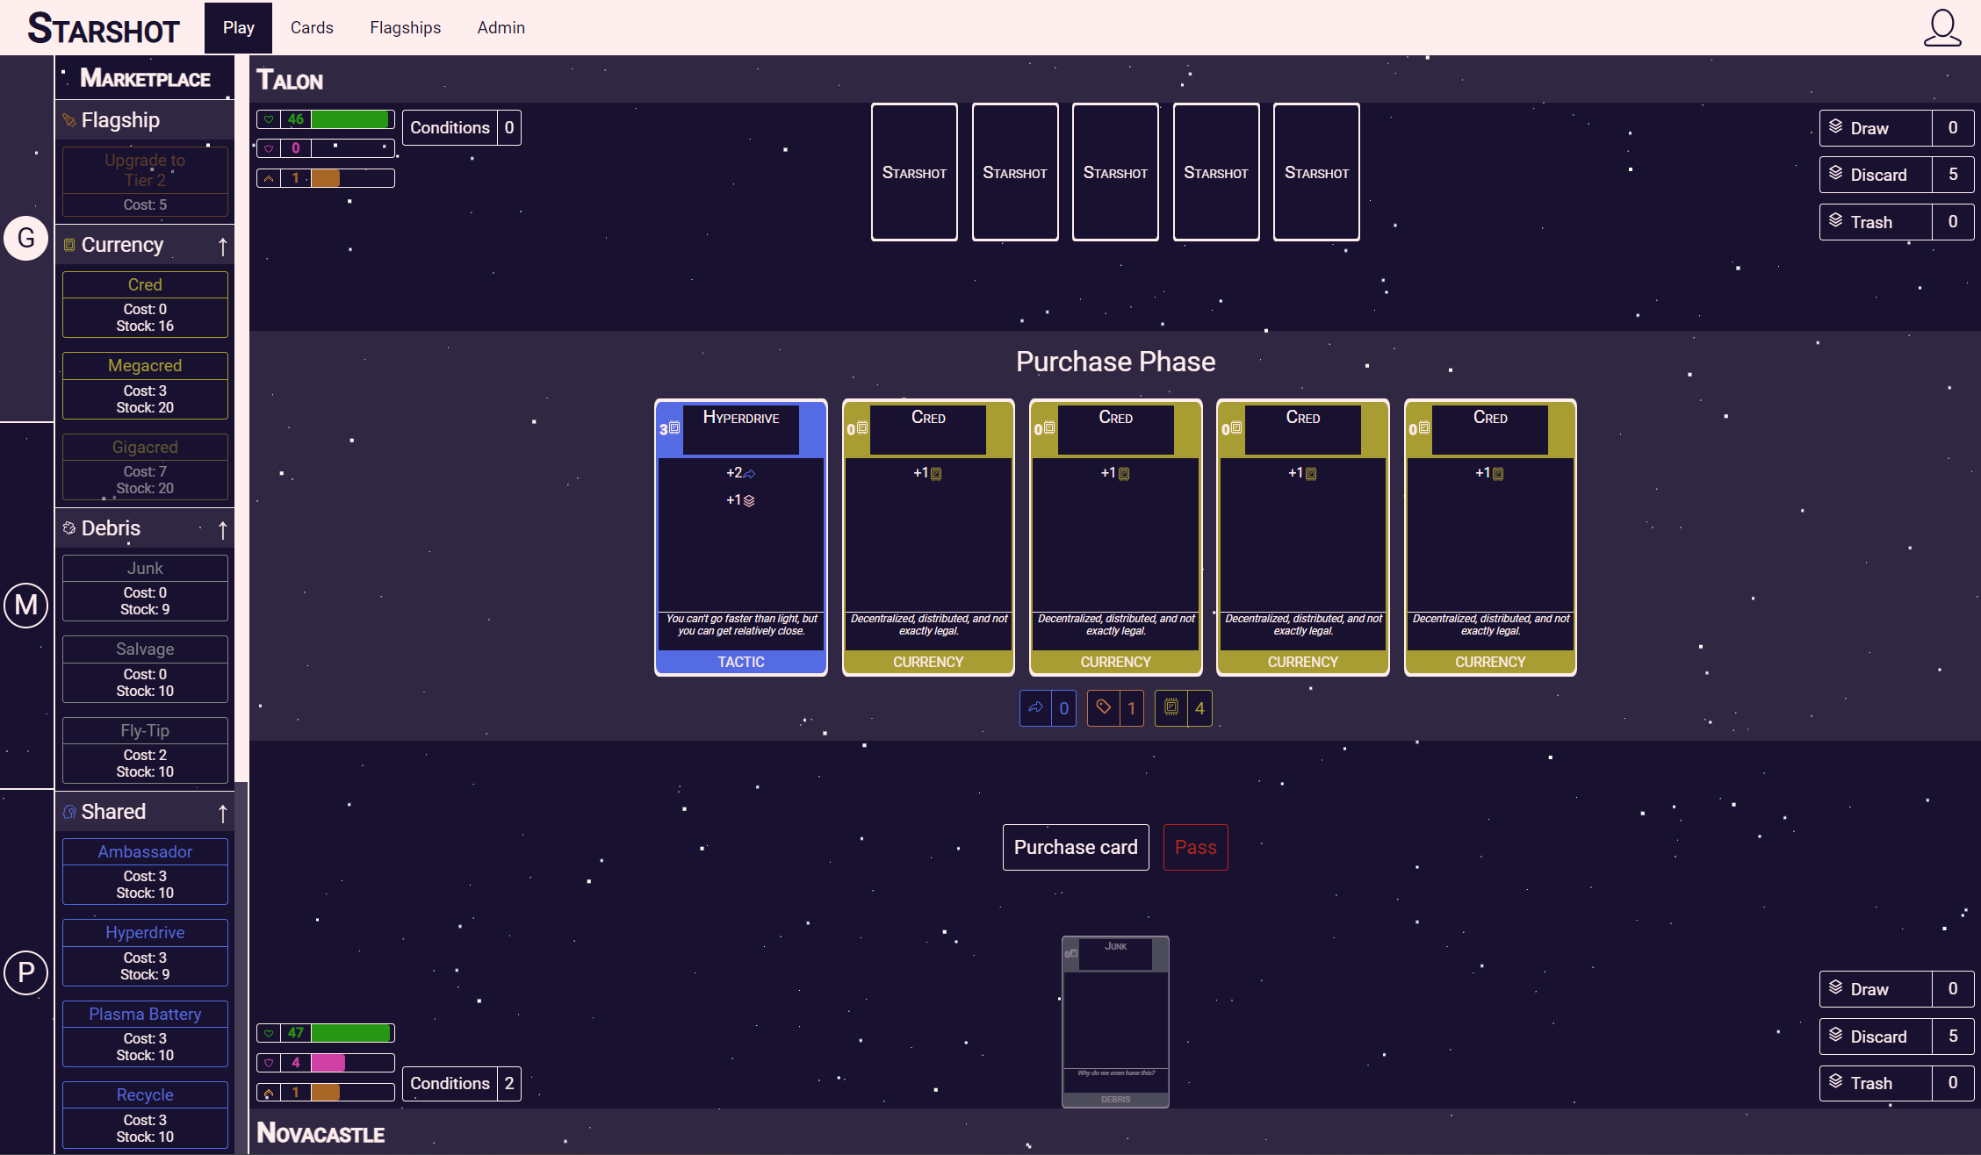Click the move arrow resource icon

coord(1036,708)
